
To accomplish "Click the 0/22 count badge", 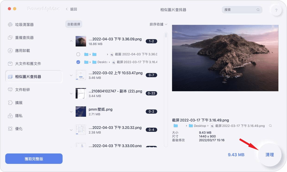I will click(151, 94).
